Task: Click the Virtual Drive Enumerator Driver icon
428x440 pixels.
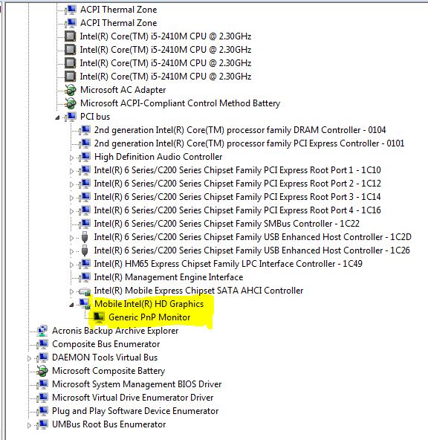Action: coord(42,398)
